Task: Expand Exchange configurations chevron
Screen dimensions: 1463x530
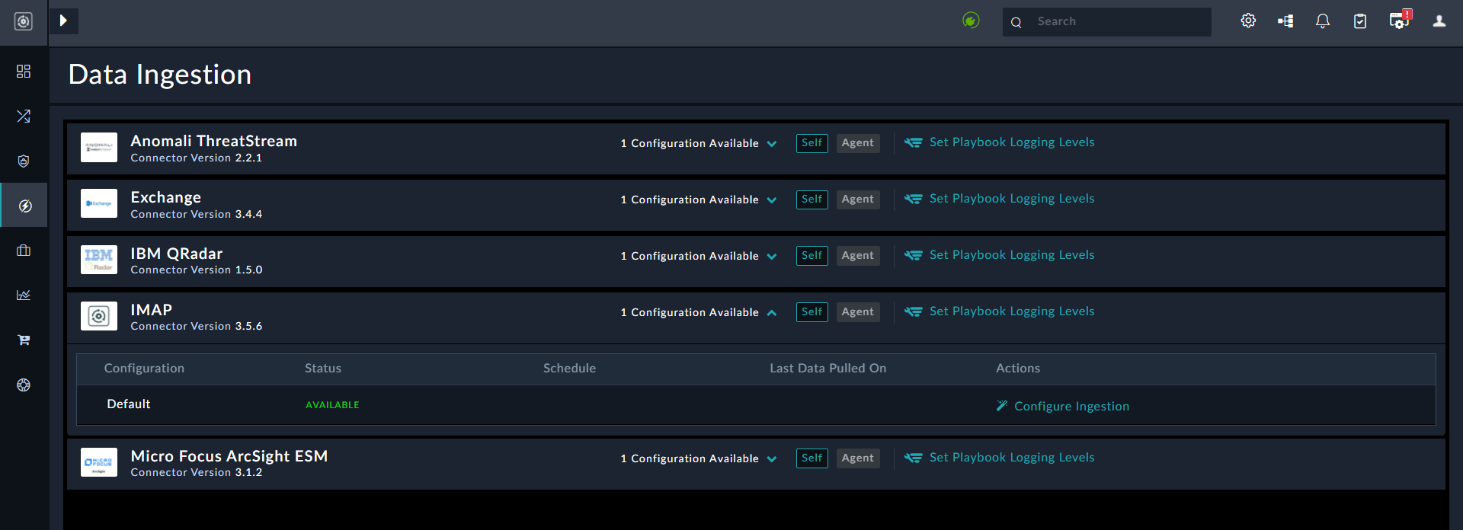Action: coord(772,200)
